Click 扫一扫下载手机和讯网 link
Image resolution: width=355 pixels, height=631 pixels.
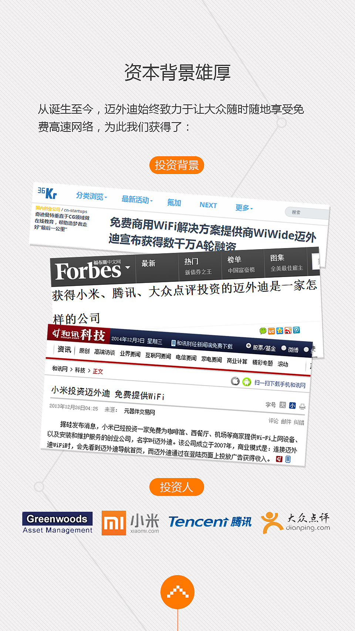(x=280, y=384)
